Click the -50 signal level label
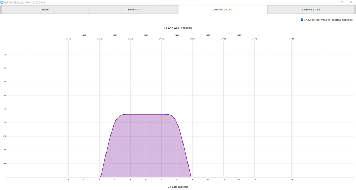Viewport: 356px width, 190px height. [x=4, y=109]
